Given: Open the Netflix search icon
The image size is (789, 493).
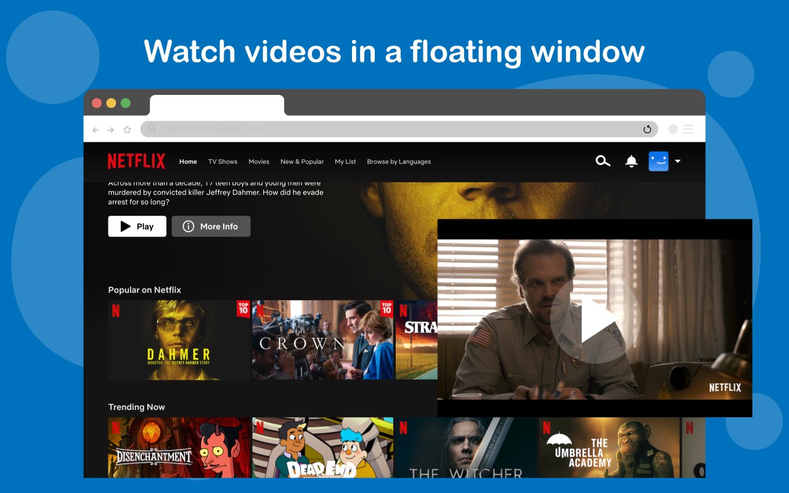Looking at the screenshot, I should coord(603,161).
